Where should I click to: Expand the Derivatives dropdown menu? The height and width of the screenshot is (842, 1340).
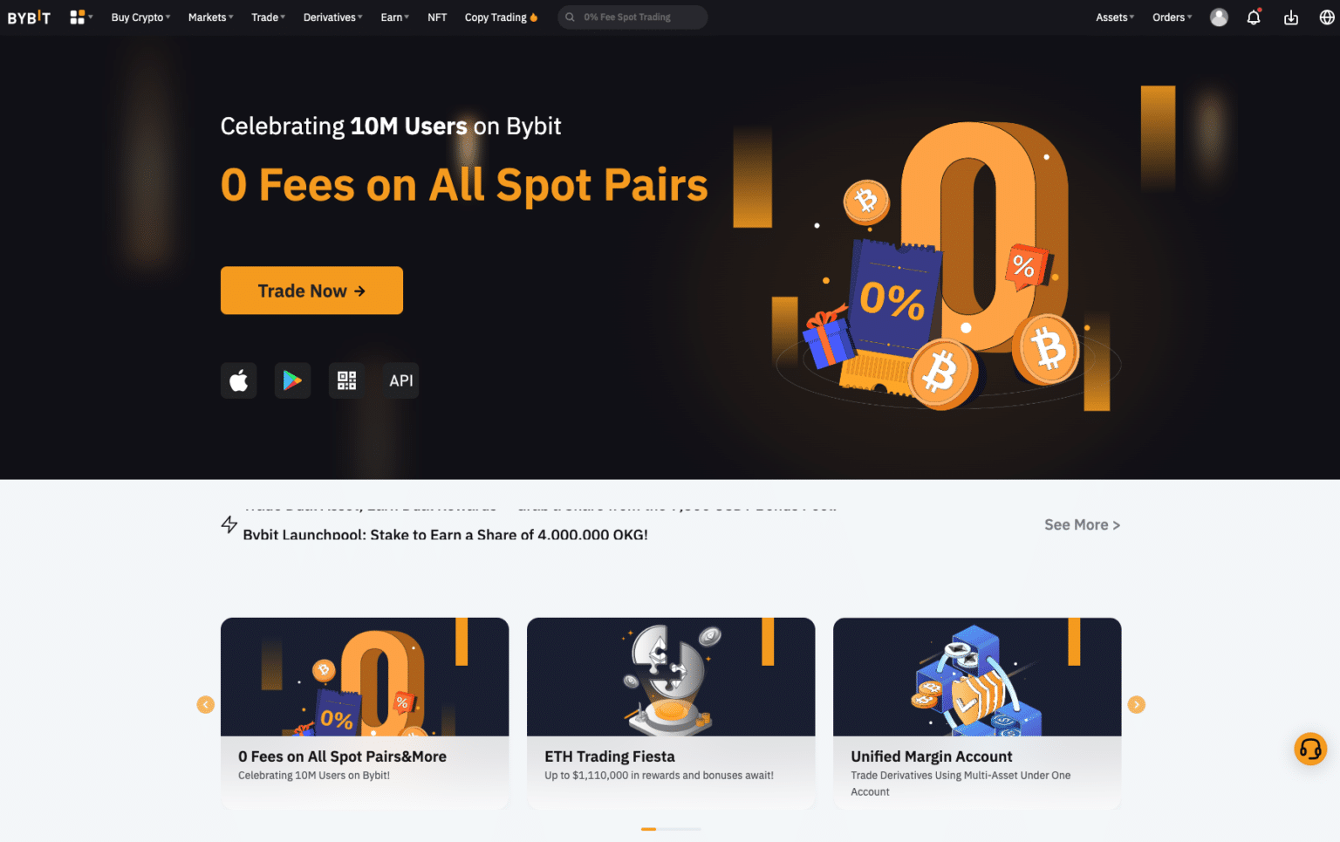[x=332, y=17]
